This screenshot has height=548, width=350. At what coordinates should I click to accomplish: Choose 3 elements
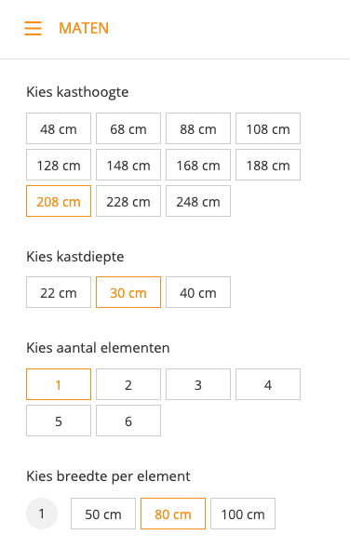198,384
